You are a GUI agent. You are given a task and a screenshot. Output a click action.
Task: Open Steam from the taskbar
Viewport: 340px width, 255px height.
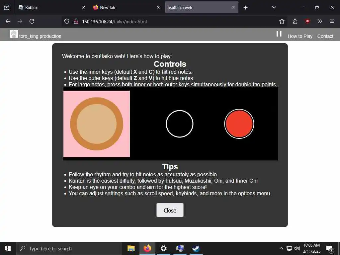click(196, 248)
